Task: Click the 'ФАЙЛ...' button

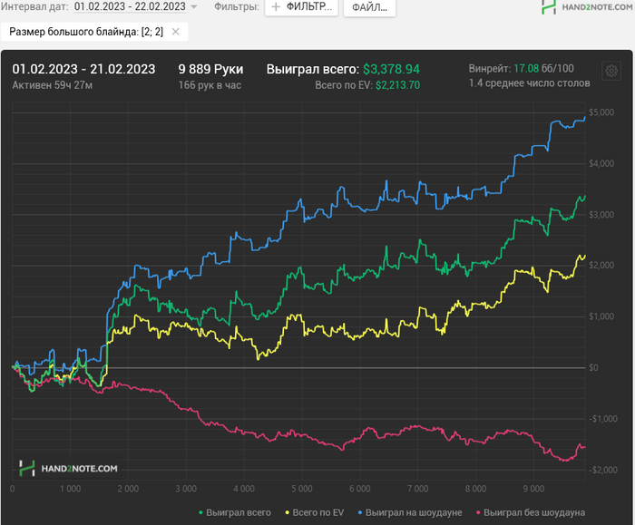Action: click(x=368, y=7)
